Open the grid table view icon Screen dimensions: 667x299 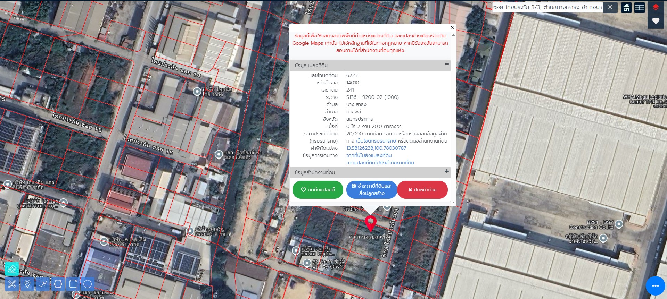click(640, 8)
